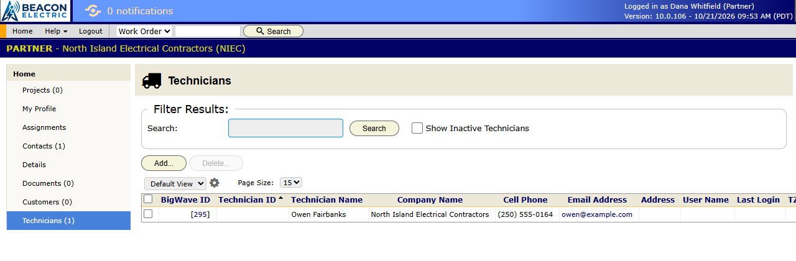Open BigWave ID link [295]
The image size is (796, 261).
200,214
